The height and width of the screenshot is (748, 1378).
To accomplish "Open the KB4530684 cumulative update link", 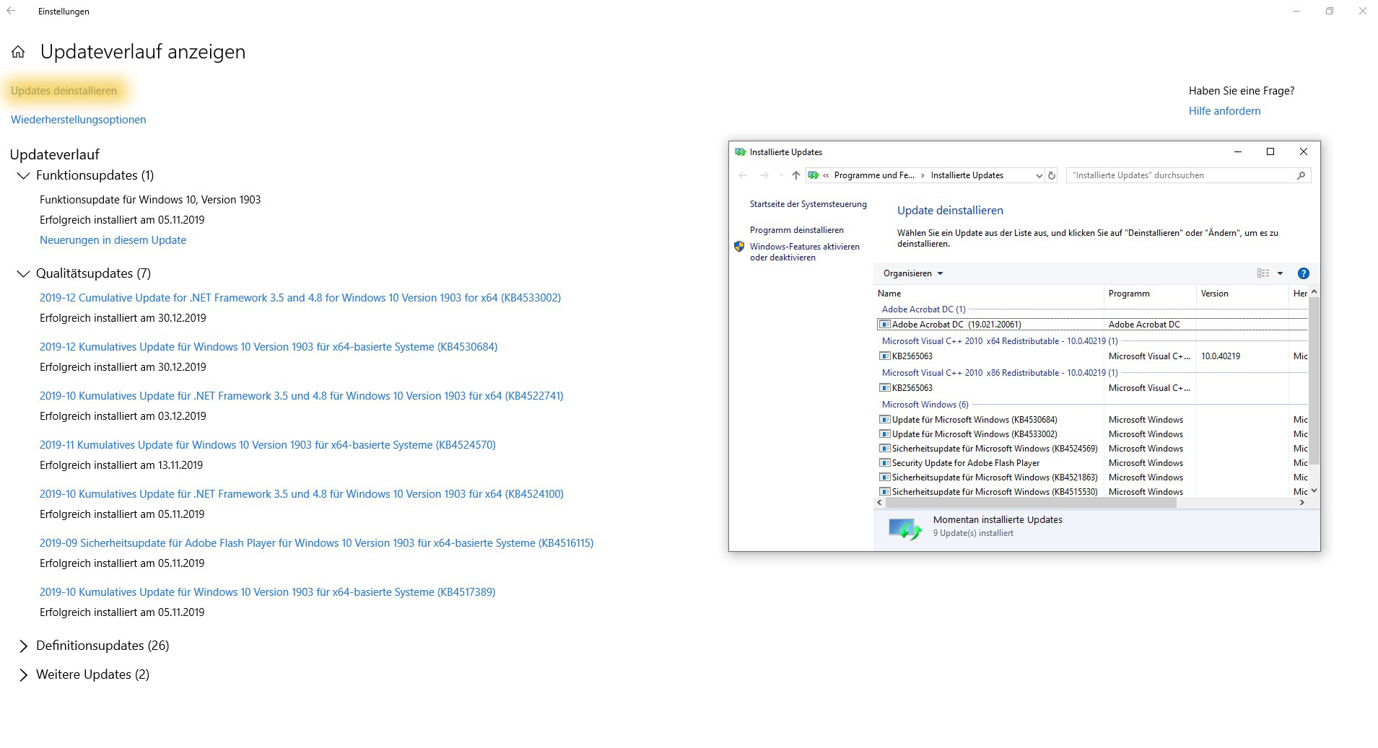I will point(269,347).
